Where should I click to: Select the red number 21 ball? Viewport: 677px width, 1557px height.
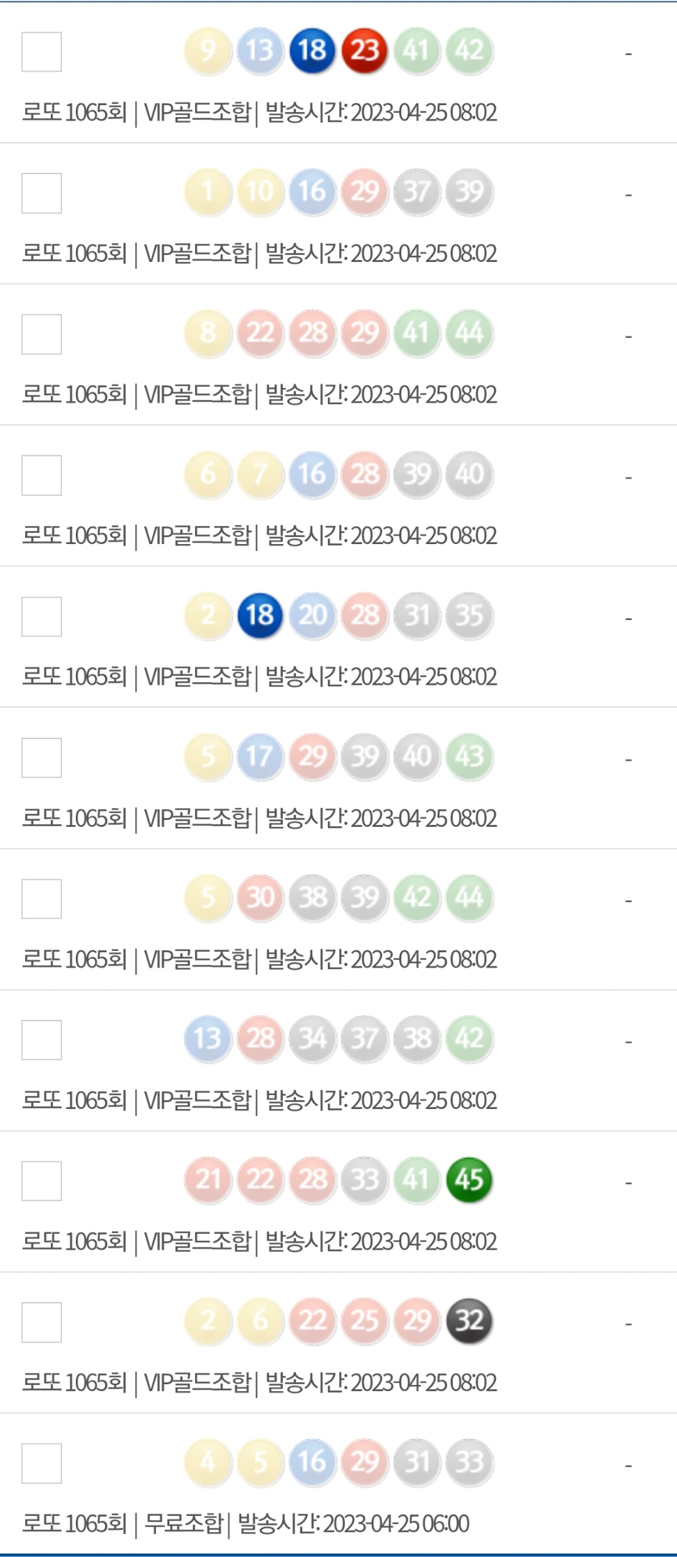[208, 1179]
